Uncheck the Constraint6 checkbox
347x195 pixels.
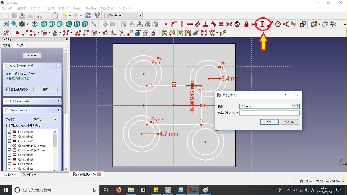(x=9, y=155)
